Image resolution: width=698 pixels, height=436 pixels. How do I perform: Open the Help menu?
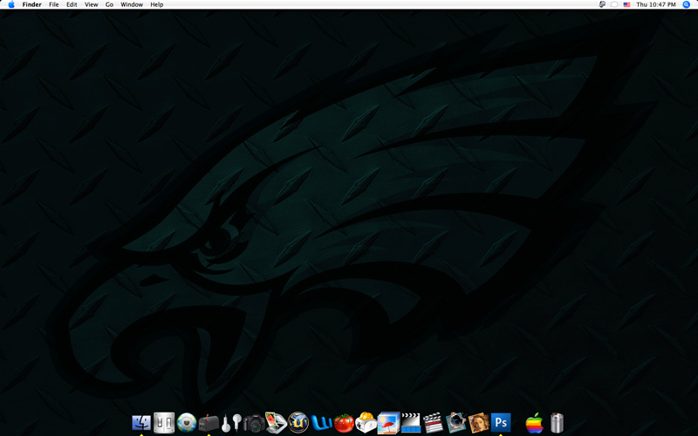point(157,4)
